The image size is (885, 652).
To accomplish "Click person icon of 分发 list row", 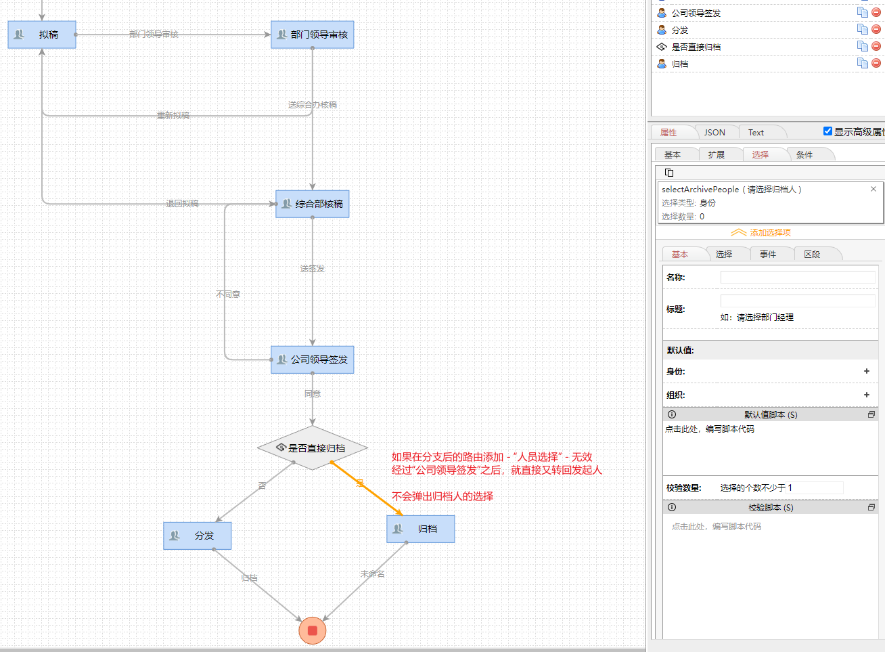I will pos(662,30).
